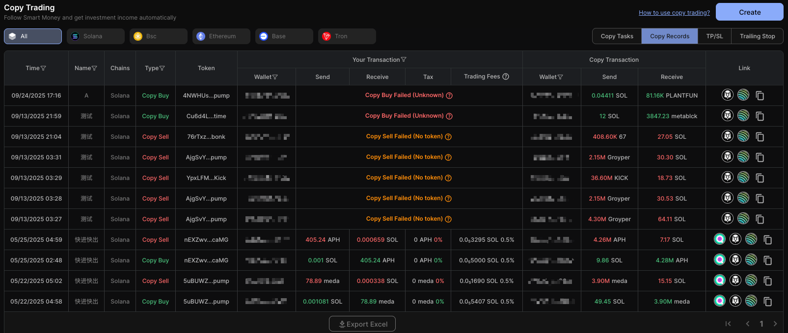Open the TP/SL tab
The image size is (788, 333).
click(714, 36)
